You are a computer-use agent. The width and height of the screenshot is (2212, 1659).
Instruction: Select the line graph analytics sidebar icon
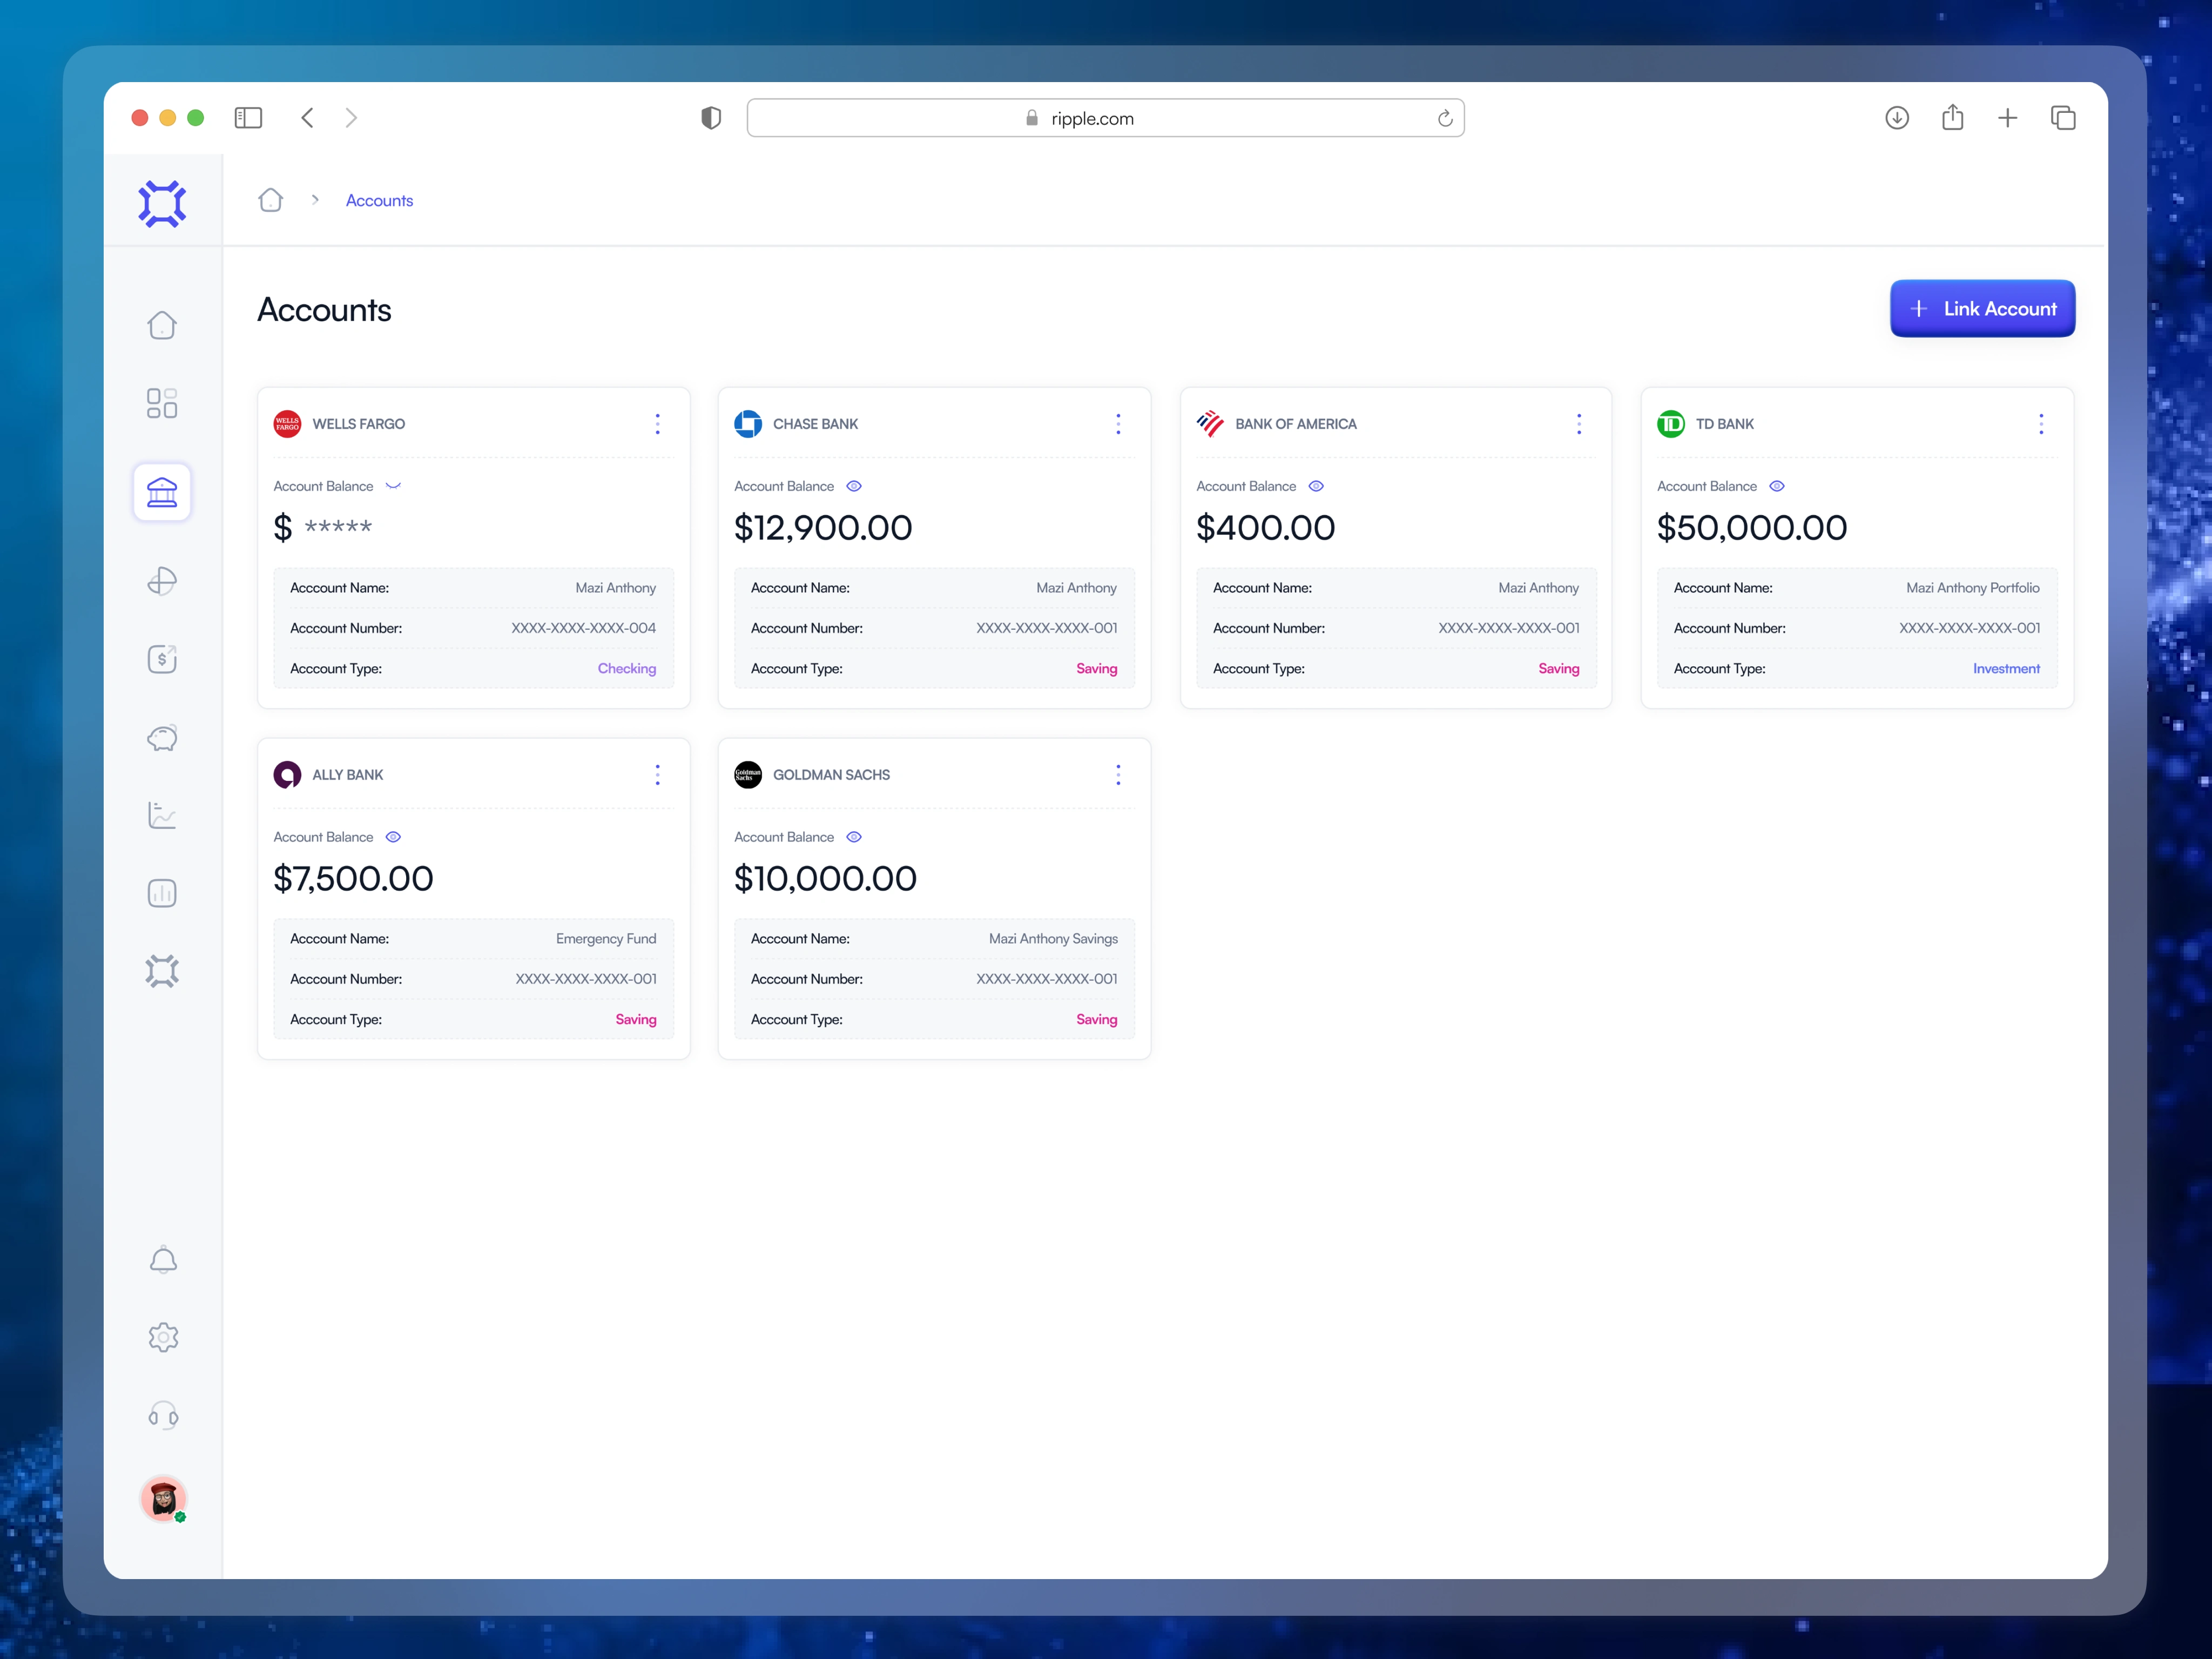coord(162,815)
